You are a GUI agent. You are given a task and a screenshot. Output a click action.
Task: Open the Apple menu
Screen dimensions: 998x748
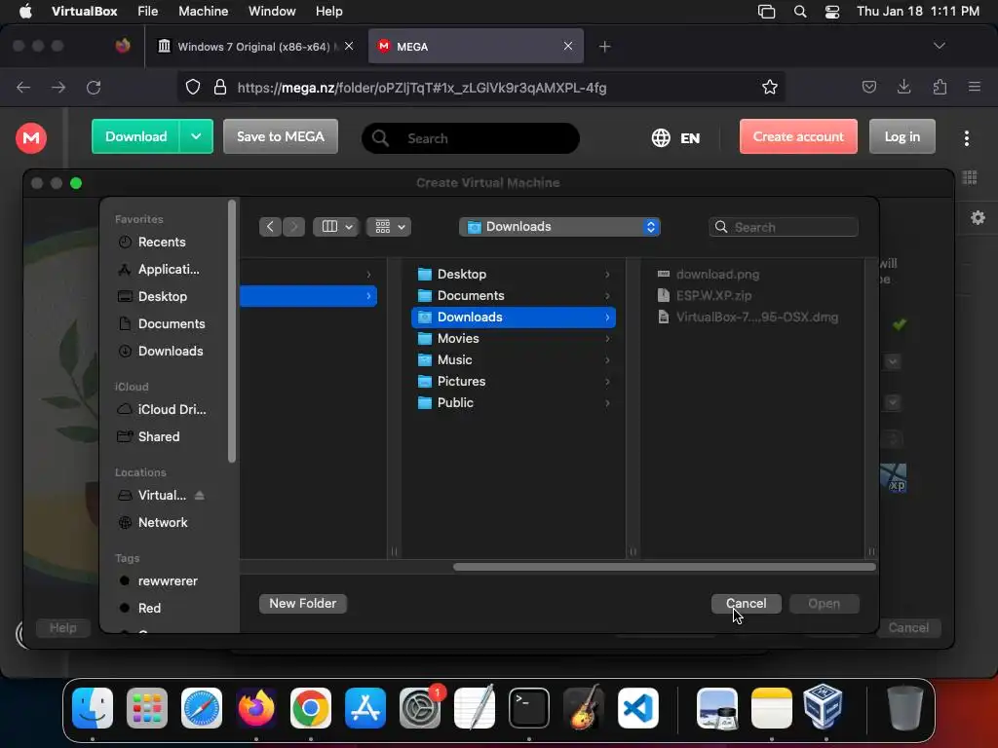click(25, 12)
